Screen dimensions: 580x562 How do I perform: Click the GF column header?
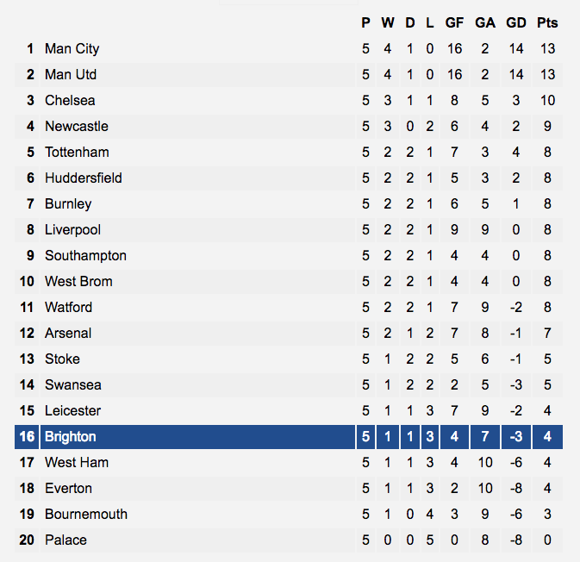pos(454,22)
